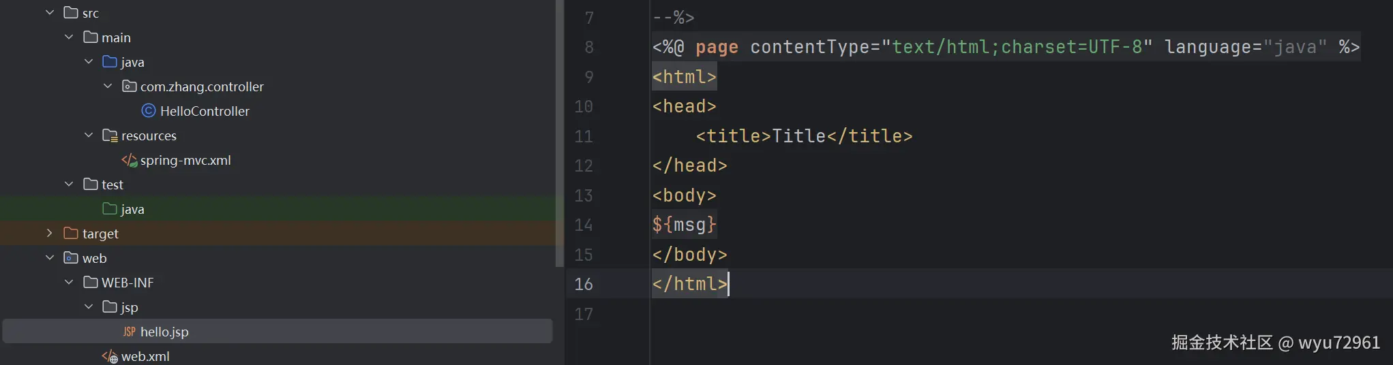Screen dimensions: 1393x365
Task: Click the spring-mvc.xml file icon
Action: click(x=129, y=161)
